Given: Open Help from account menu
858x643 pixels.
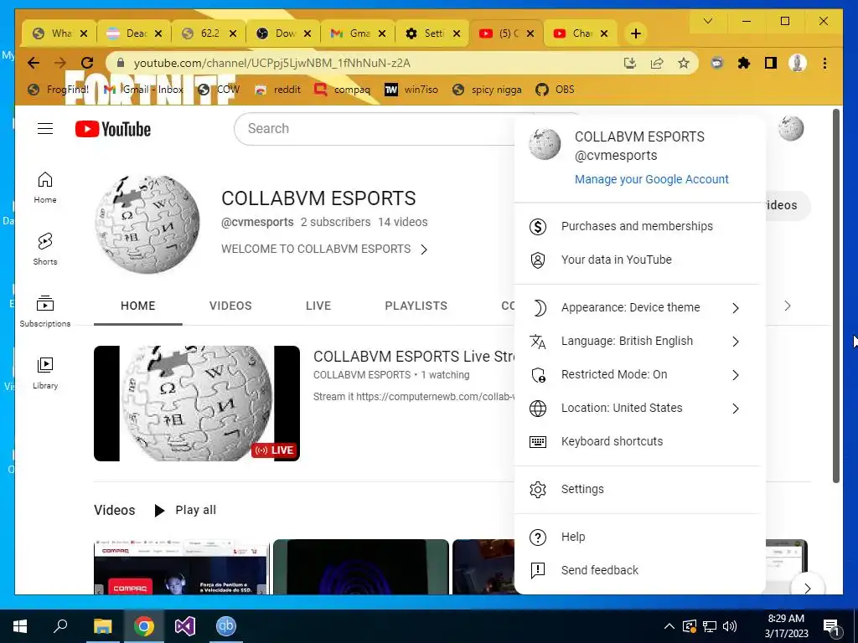Looking at the screenshot, I should [x=637, y=537].
